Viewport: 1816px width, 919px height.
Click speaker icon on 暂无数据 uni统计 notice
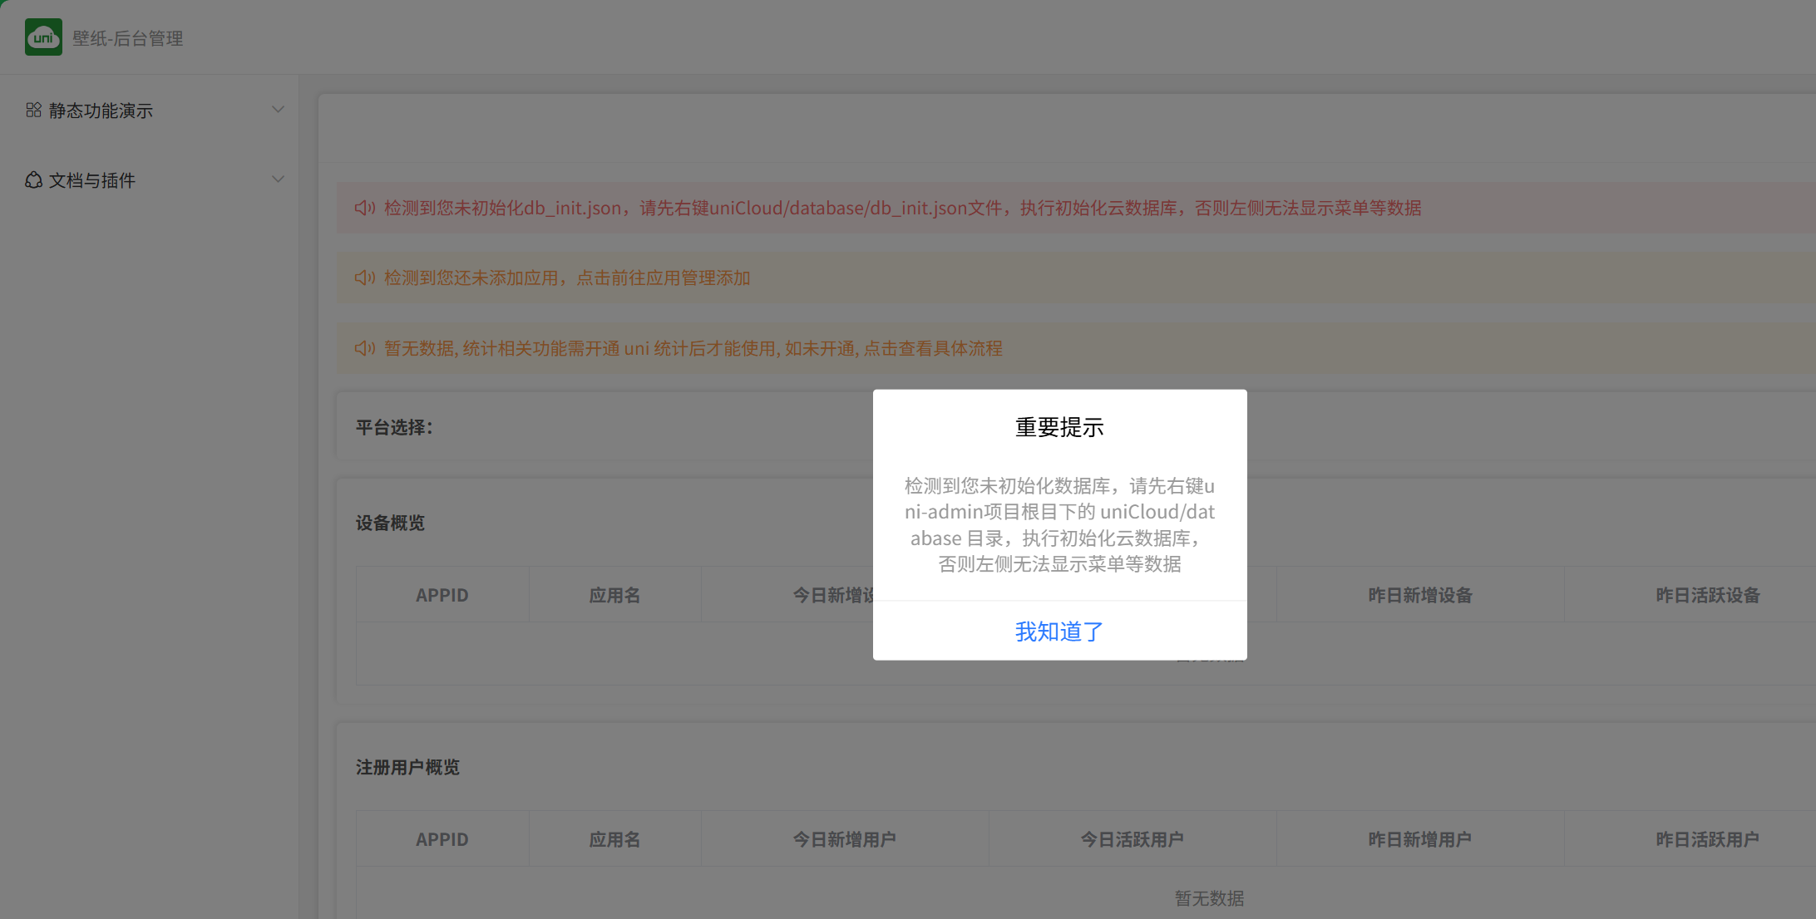[x=365, y=348]
